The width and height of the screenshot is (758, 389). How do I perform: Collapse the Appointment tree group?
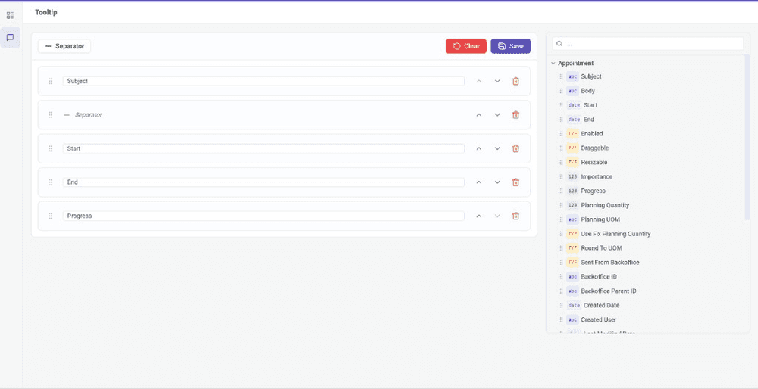pos(553,64)
